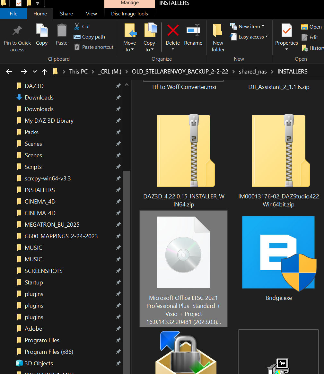Click the Copy icon in Clipboard group
This screenshot has height=374, width=324.
tap(42, 30)
